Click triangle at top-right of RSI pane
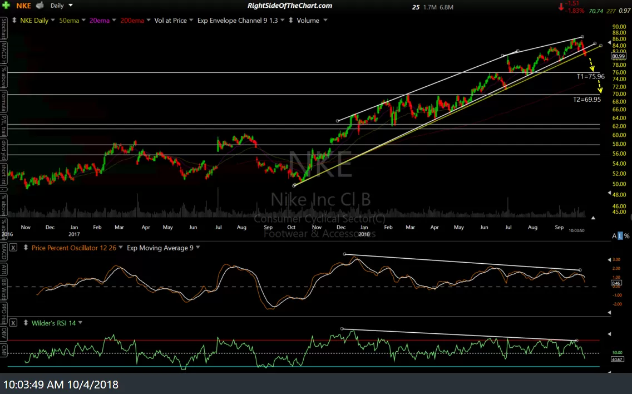The image size is (632, 394). pyautogui.click(x=609, y=334)
